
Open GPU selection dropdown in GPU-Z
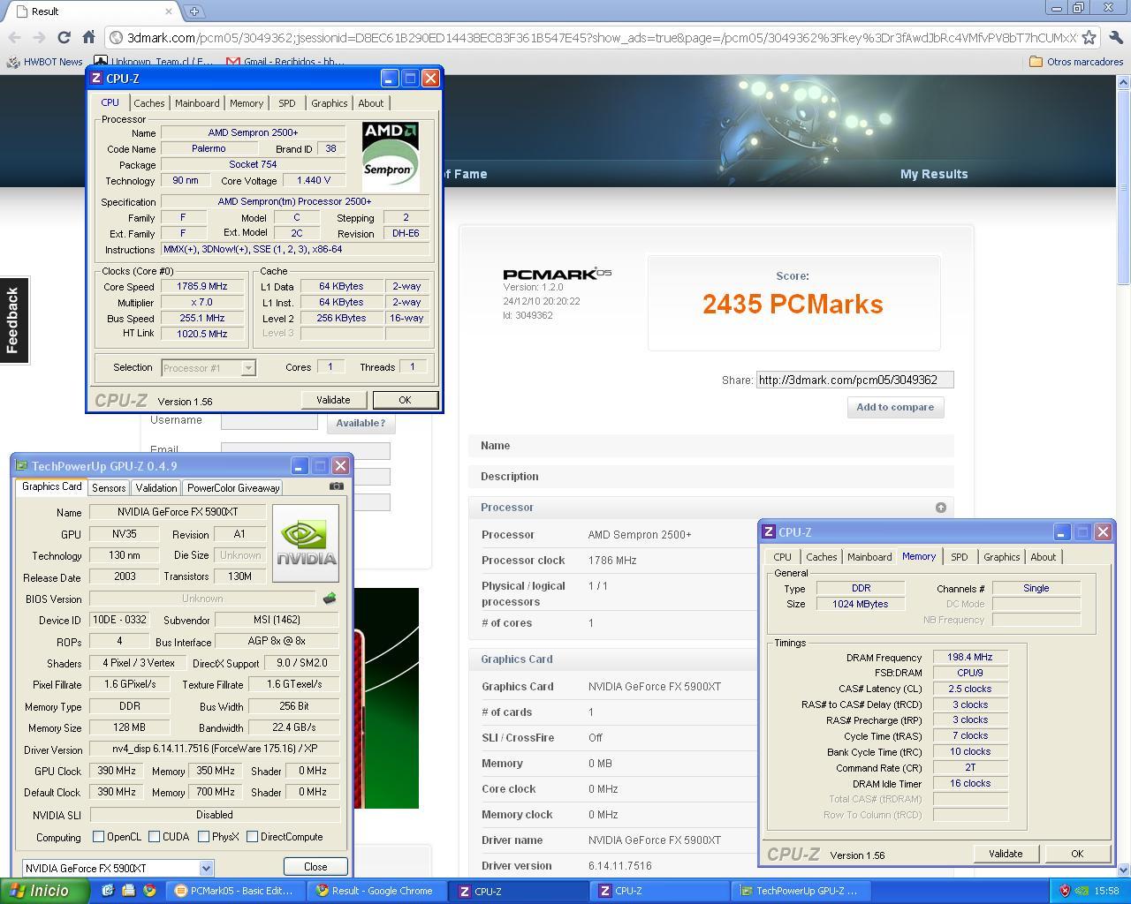coord(206,868)
